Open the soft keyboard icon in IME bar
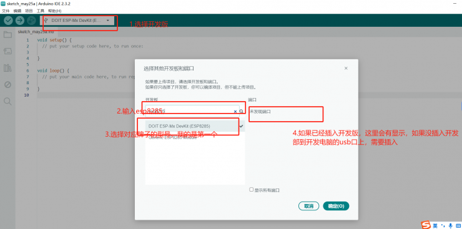Viewport: 462px width, 229px height. pyautogui.click(x=458, y=225)
